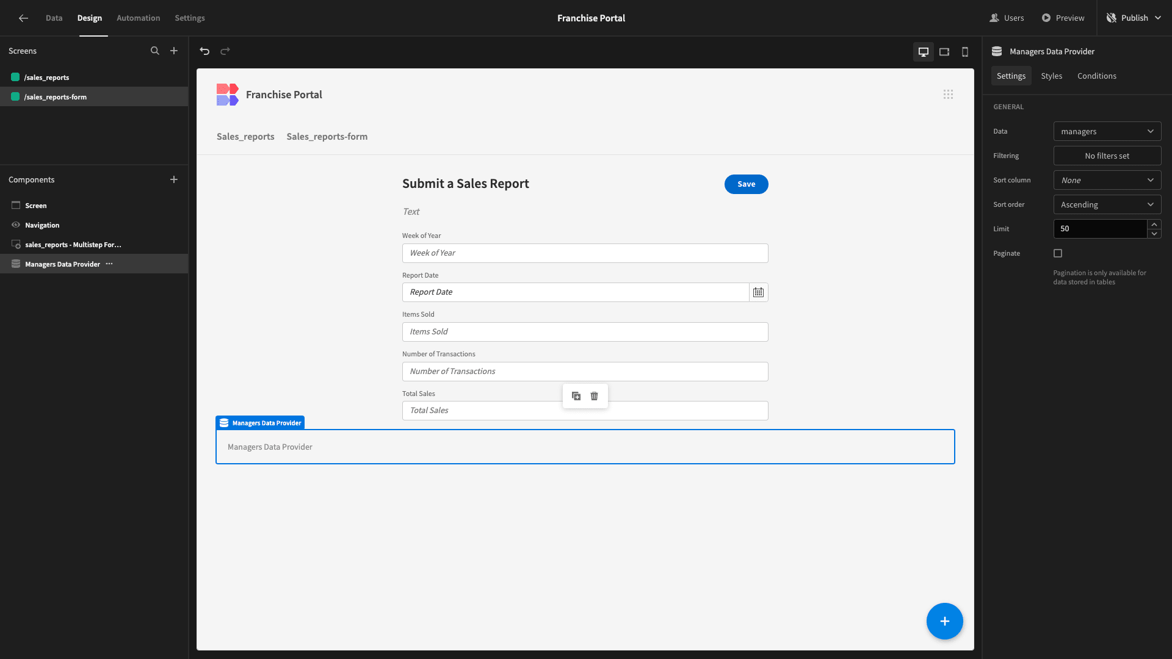Increase the Limit value

pyautogui.click(x=1154, y=225)
